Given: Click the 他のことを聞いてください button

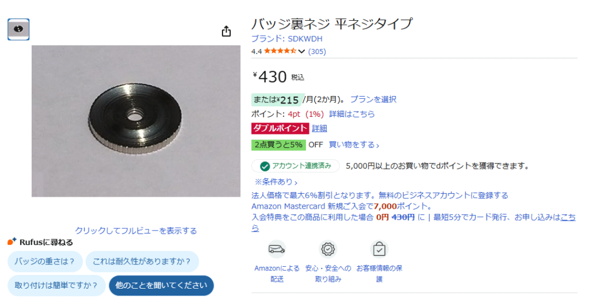Looking at the screenshot, I should tap(161, 285).
